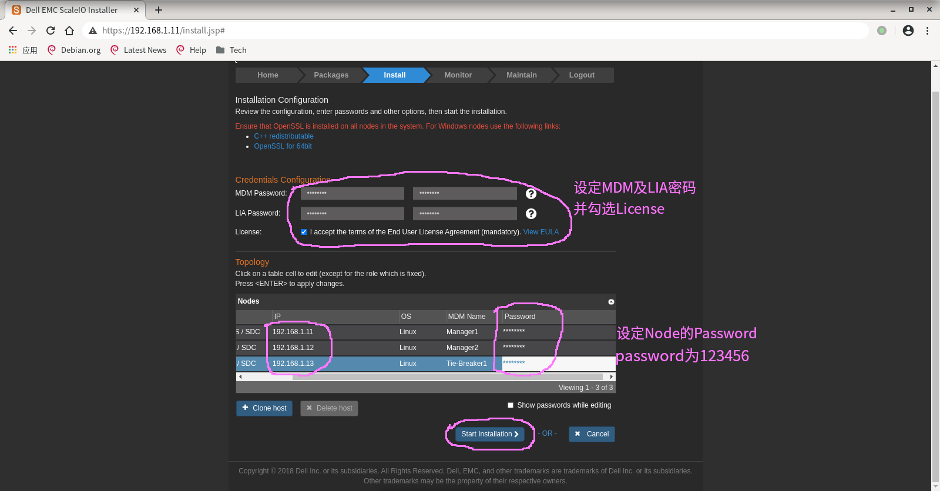Go back to the previous page
The image size is (940, 491).
click(13, 31)
